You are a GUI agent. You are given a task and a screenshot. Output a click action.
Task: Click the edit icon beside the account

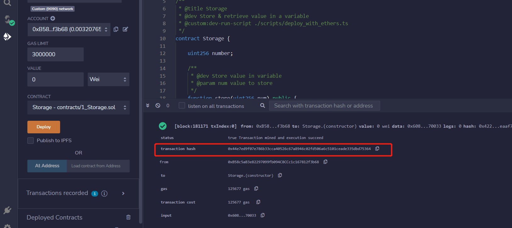pyautogui.click(x=125, y=29)
